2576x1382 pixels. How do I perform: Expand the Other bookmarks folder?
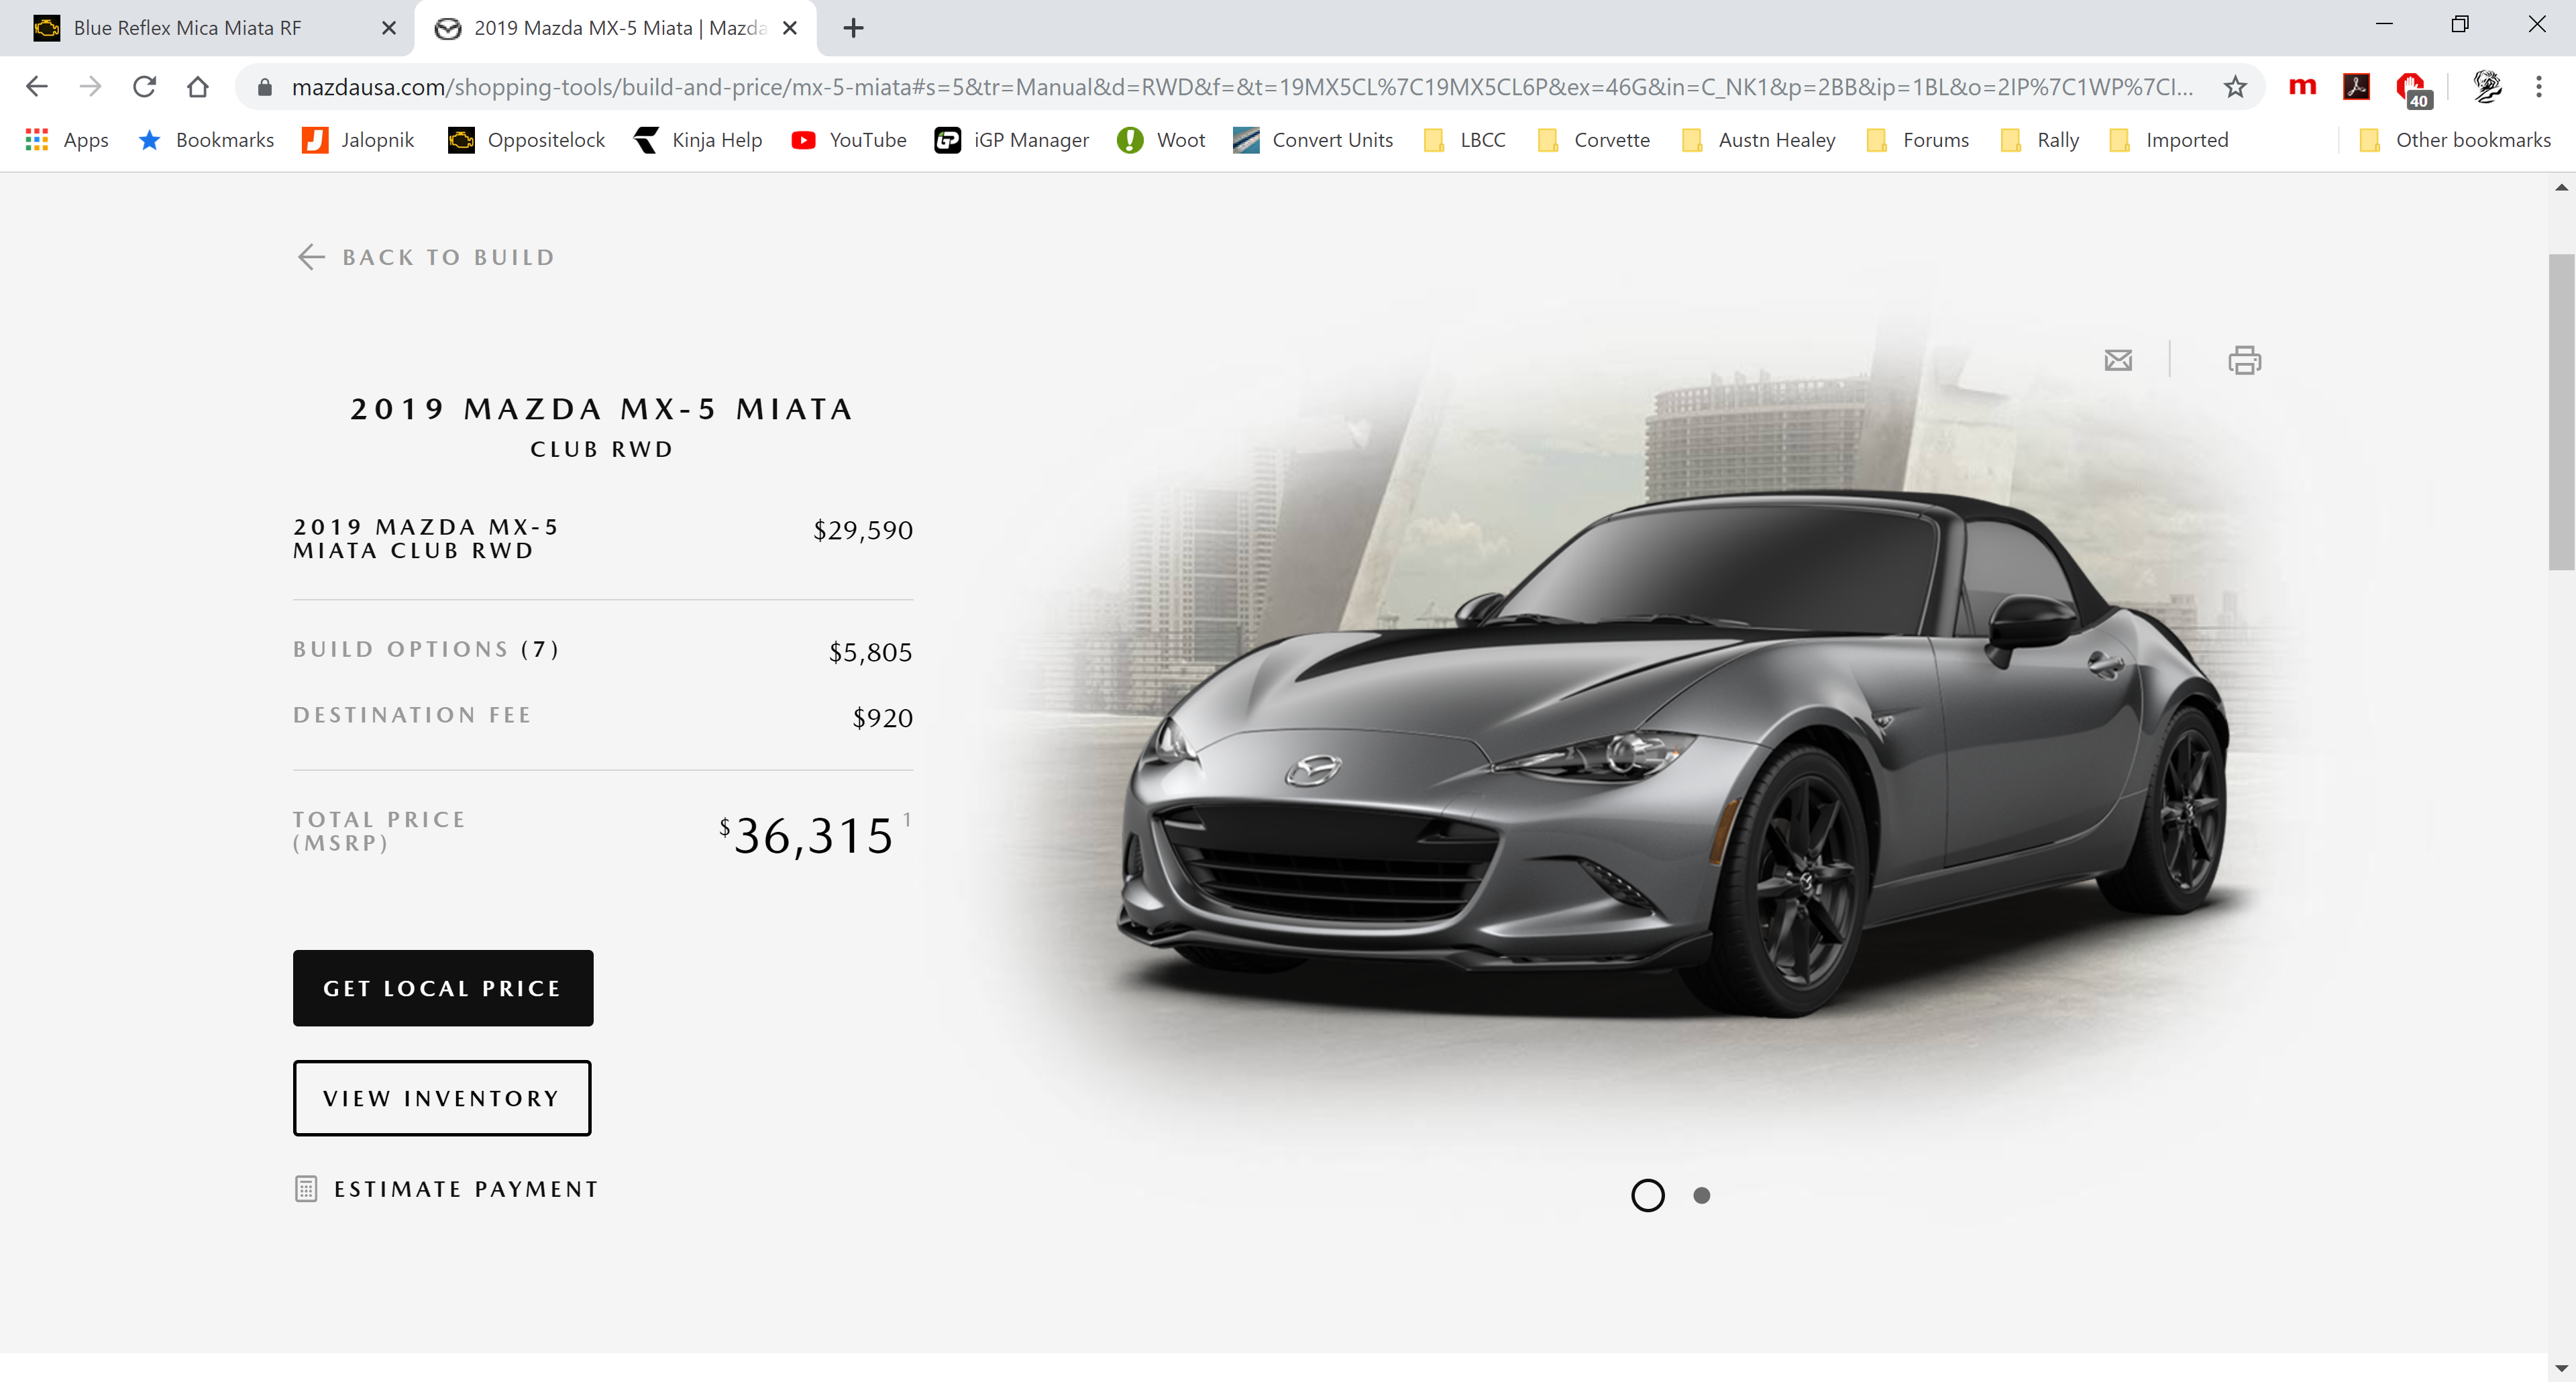pyautogui.click(x=2455, y=140)
